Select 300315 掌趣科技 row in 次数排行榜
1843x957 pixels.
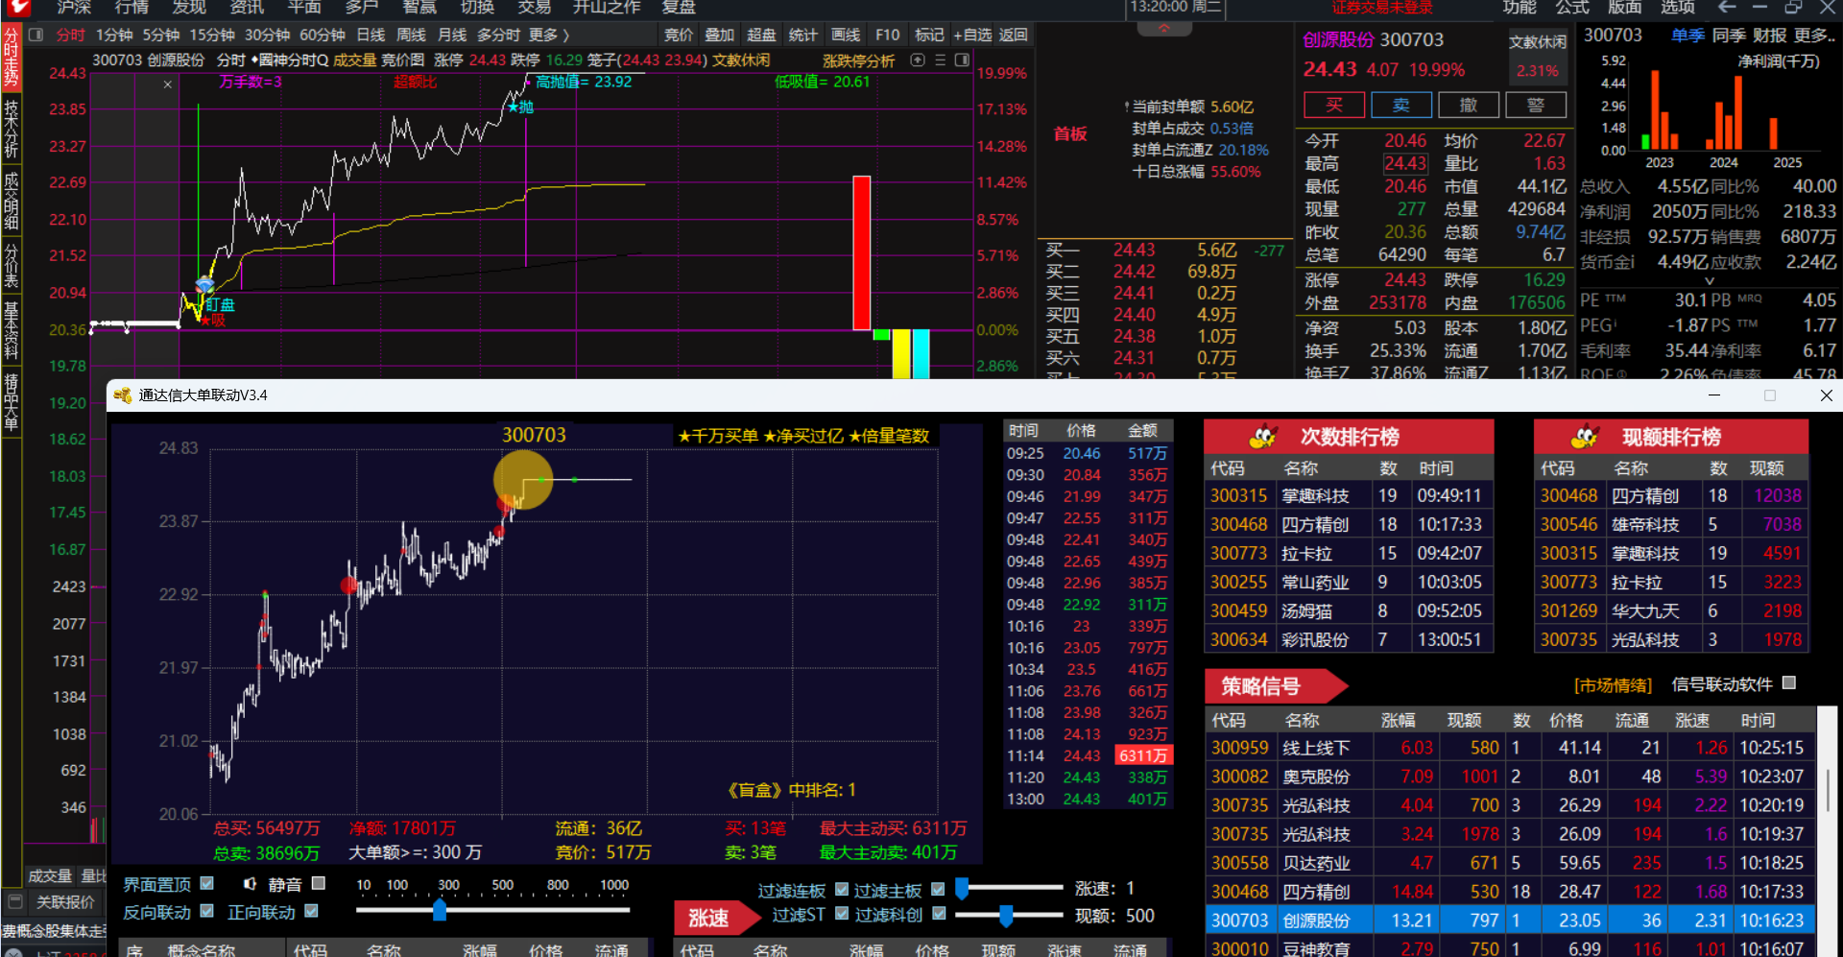coord(1349,496)
